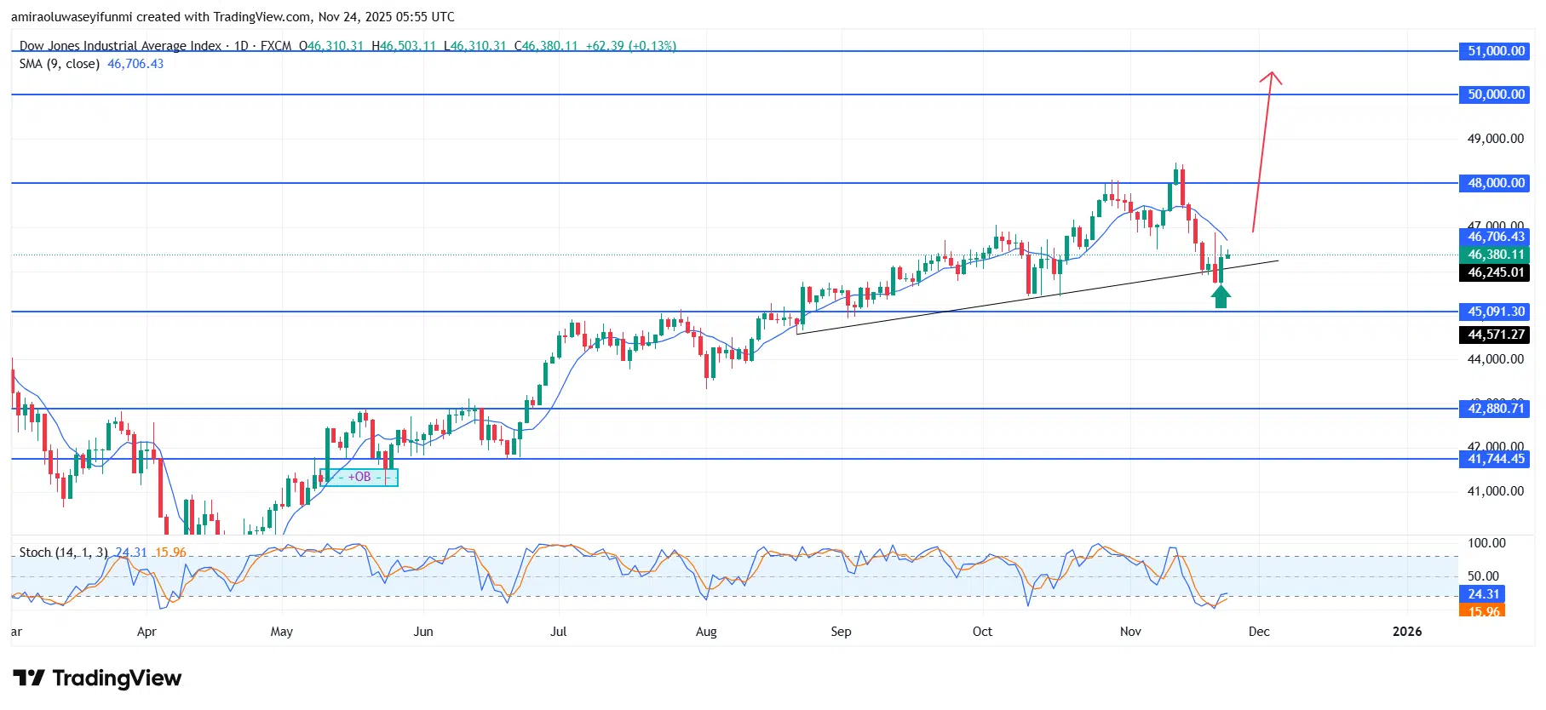Select the +OB order block box
Image resolution: width=1546 pixels, height=710 pixels.
click(359, 477)
